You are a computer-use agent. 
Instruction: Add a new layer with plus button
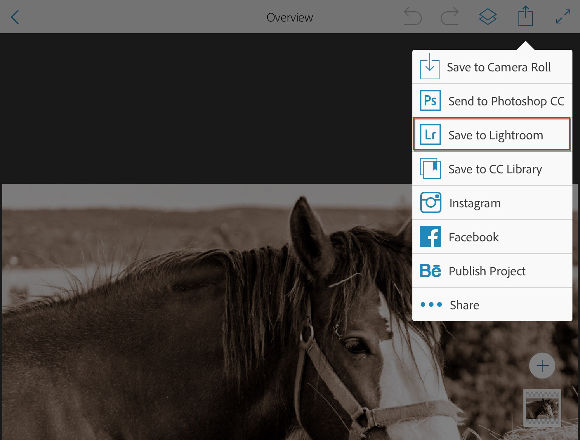[x=542, y=366]
